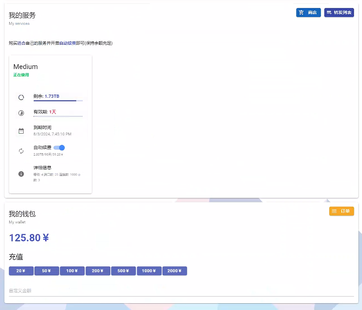Select the 2000¥ recharge amount
The width and height of the screenshot is (362, 310).
coord(175,271)
